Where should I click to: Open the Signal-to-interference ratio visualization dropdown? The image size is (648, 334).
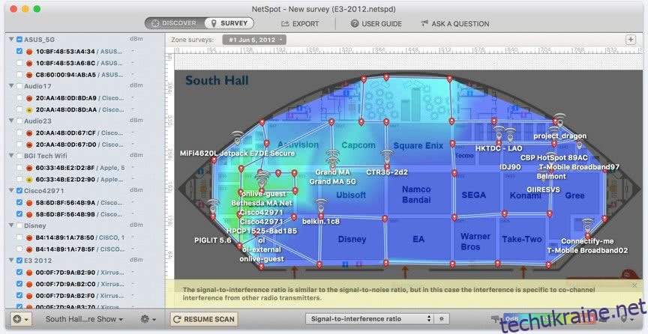click(x=369, y=319)
